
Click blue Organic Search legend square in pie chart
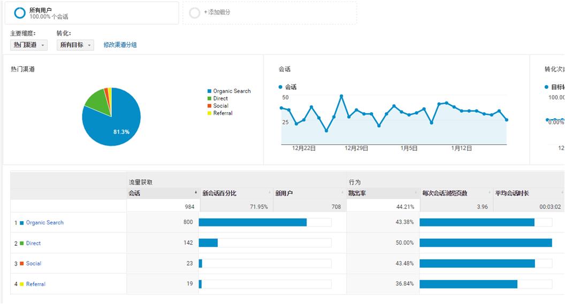(x=209, y=91)
